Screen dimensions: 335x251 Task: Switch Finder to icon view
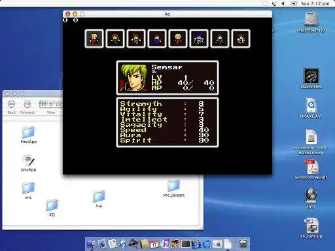44,105
